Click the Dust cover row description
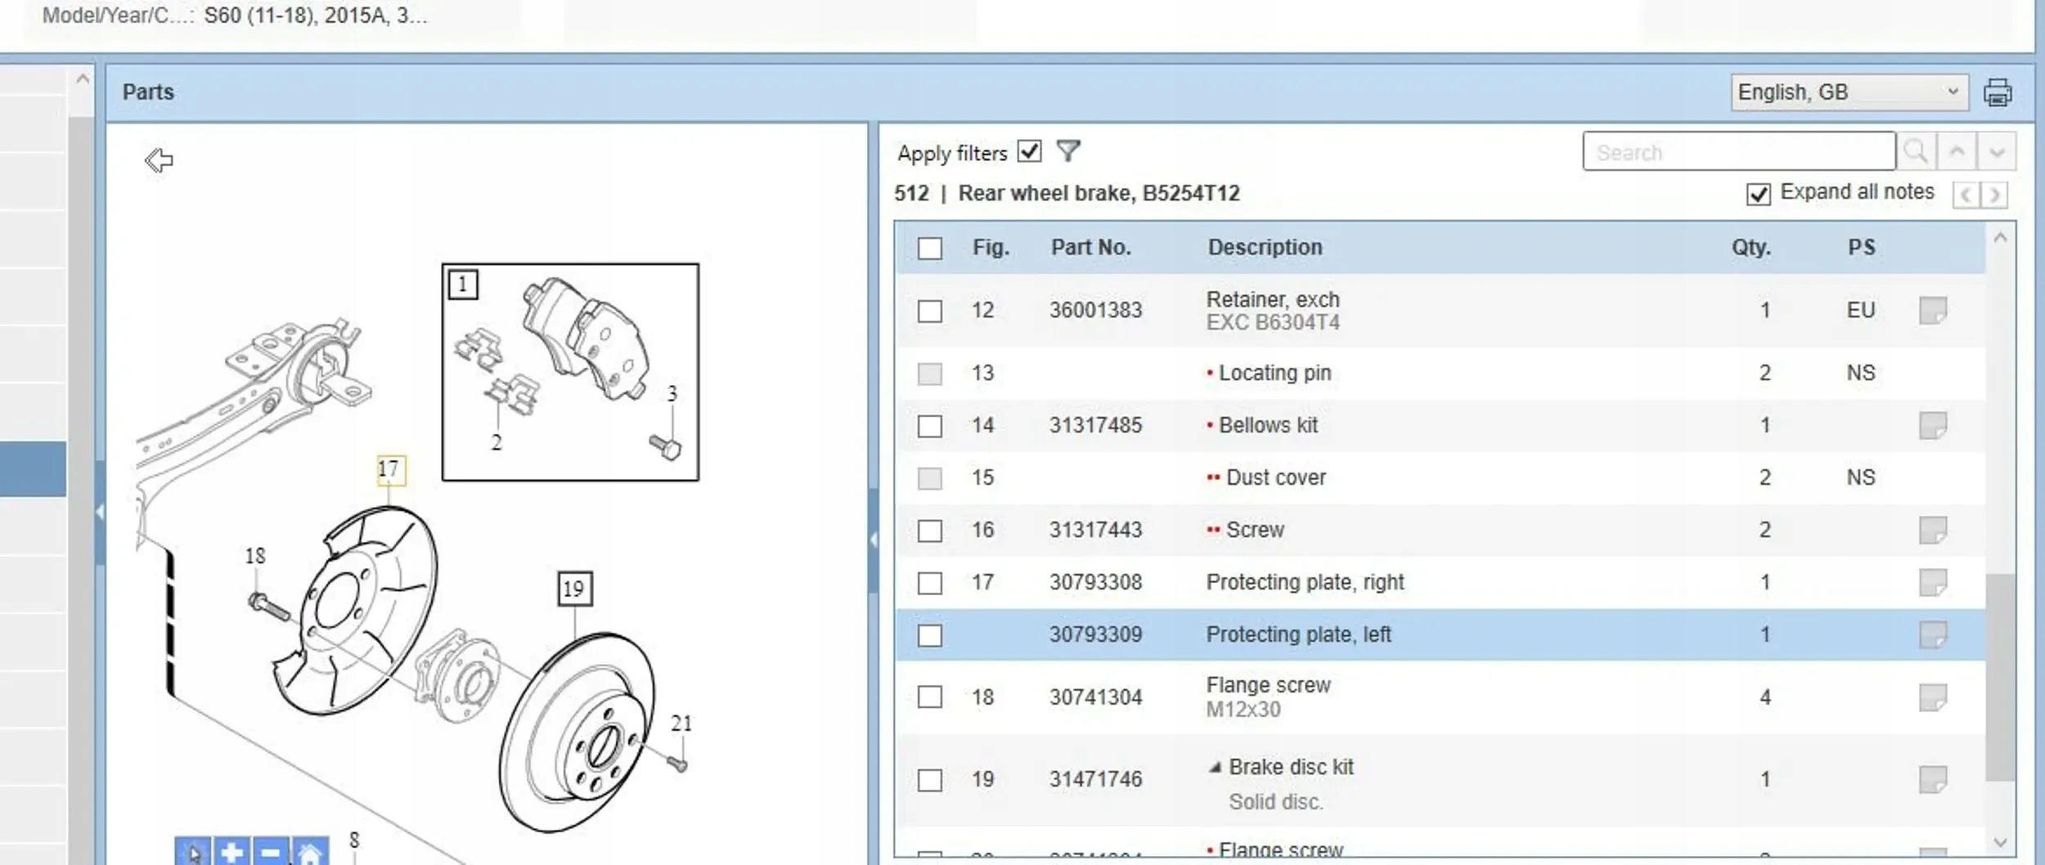Viewport: 2045px width, 865px height. pyautogui.click(x=1276, y=477)
